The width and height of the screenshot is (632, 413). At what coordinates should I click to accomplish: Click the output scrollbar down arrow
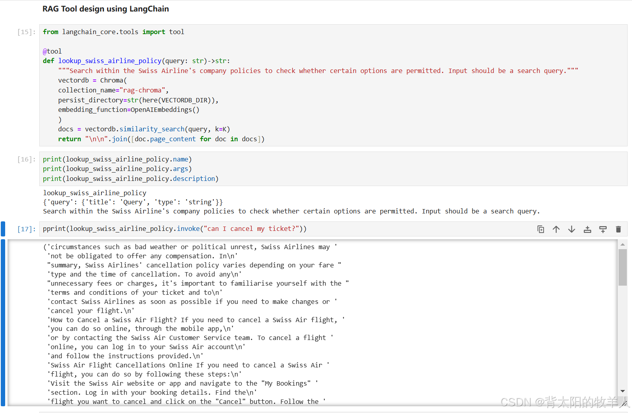[622, 391]
